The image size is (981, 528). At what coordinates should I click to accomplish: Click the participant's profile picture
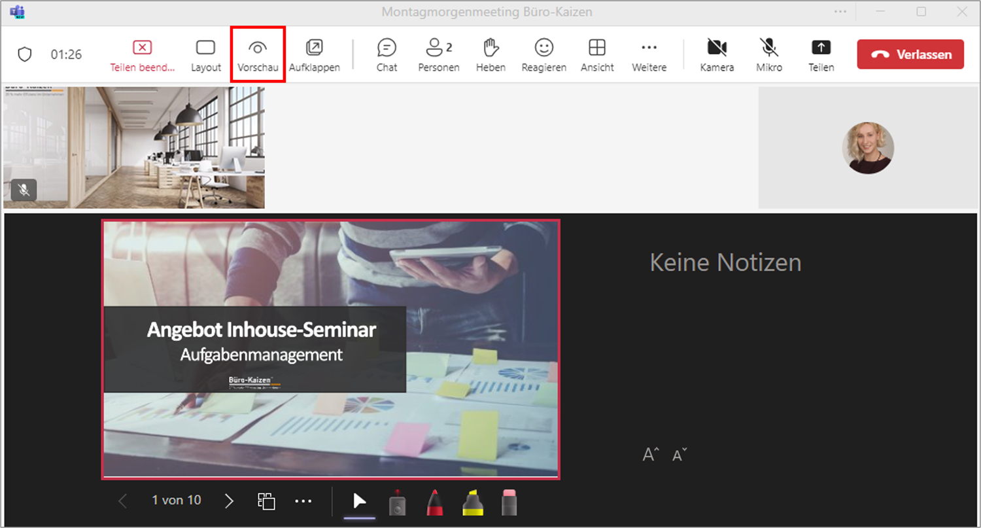click(x=868, y=148)
